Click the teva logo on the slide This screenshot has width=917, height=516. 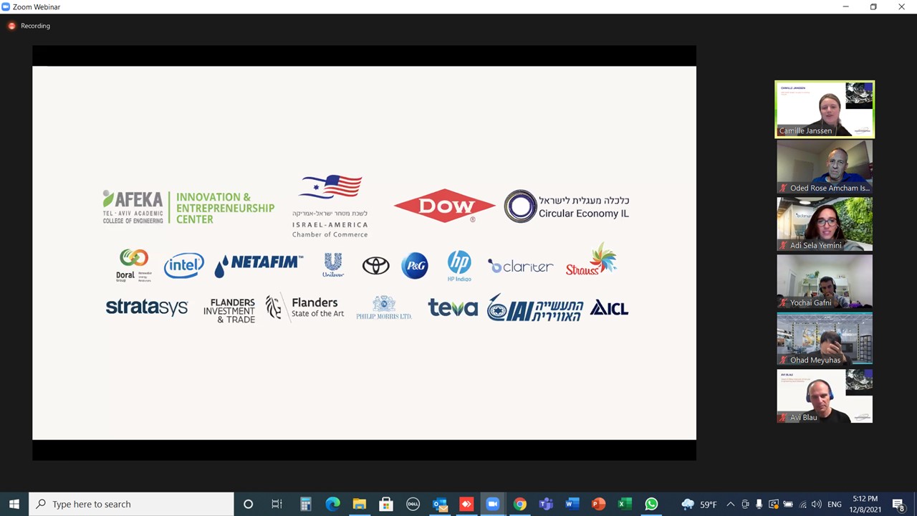[453, 307]
